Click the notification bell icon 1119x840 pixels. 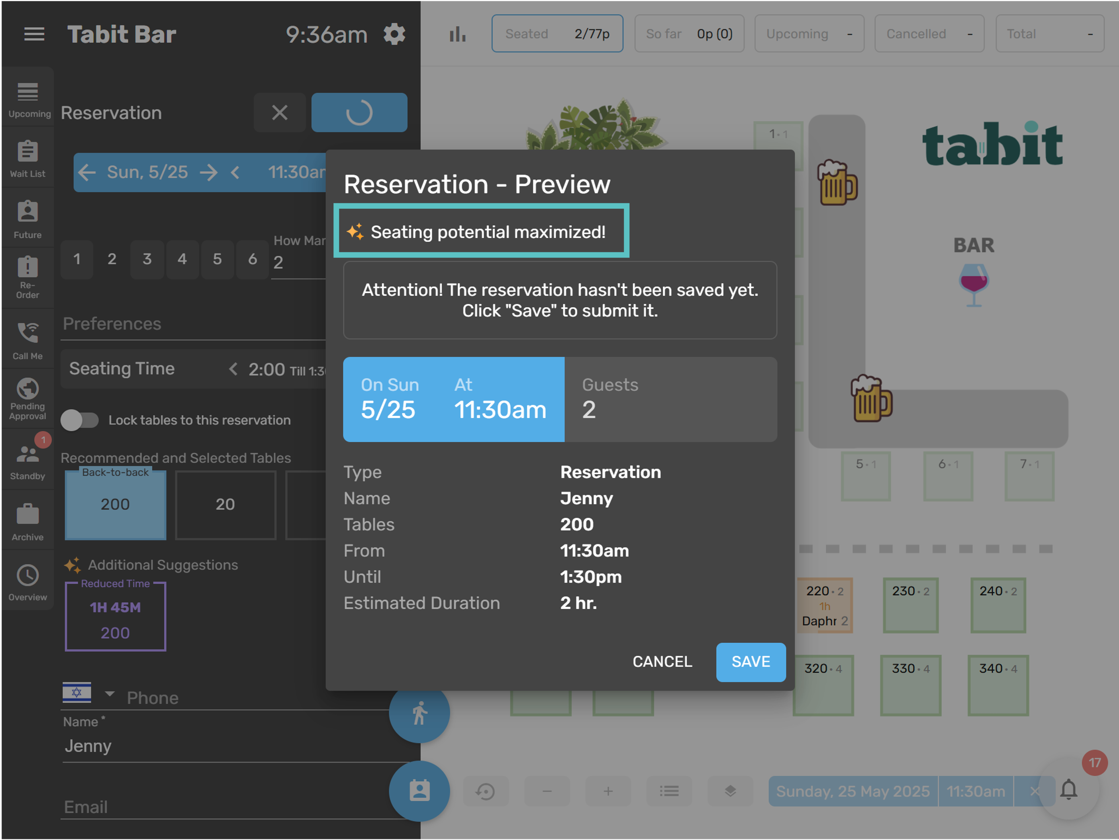pos(1068,790)
